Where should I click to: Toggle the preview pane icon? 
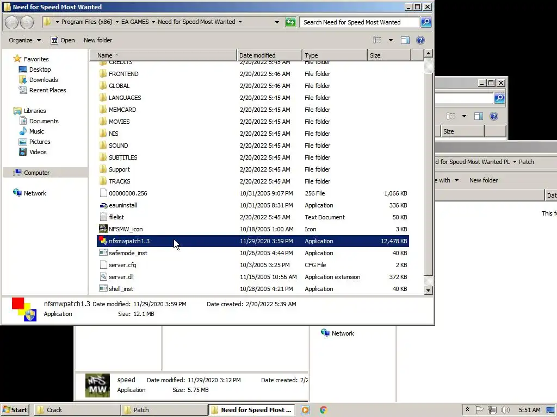(x=405, y=40)
